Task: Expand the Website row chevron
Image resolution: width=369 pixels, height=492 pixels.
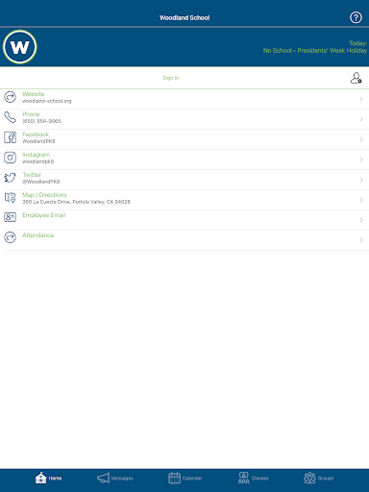Action: [x=361, y=99]
